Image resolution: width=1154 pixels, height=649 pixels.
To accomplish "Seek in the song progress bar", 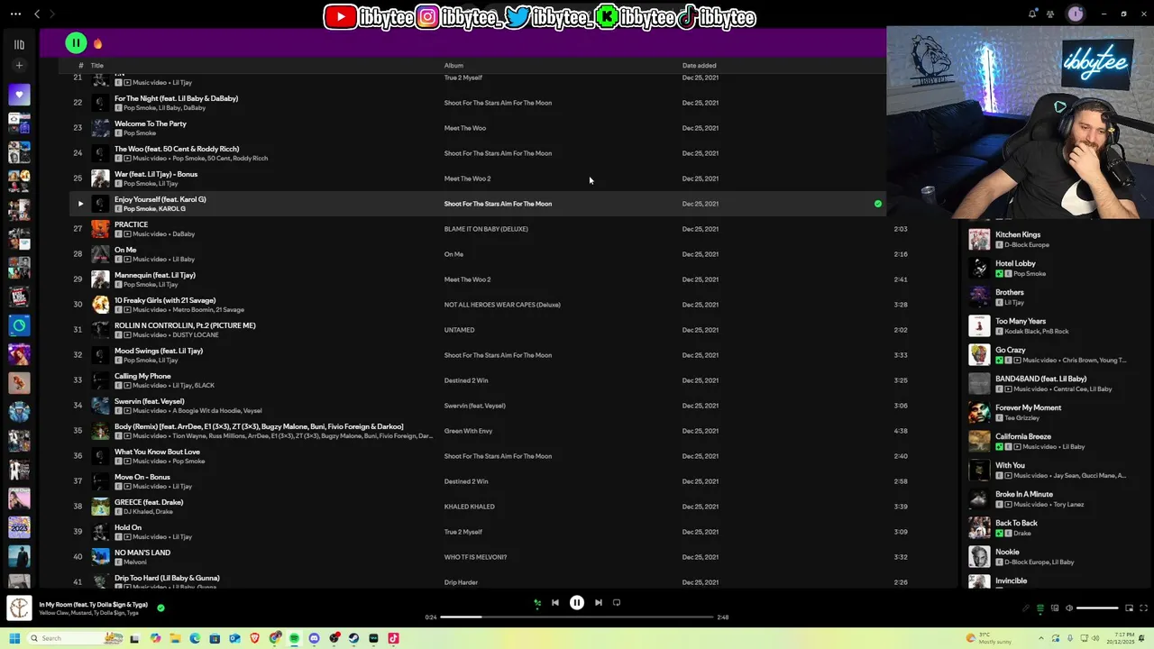I will tap(577, 617).
